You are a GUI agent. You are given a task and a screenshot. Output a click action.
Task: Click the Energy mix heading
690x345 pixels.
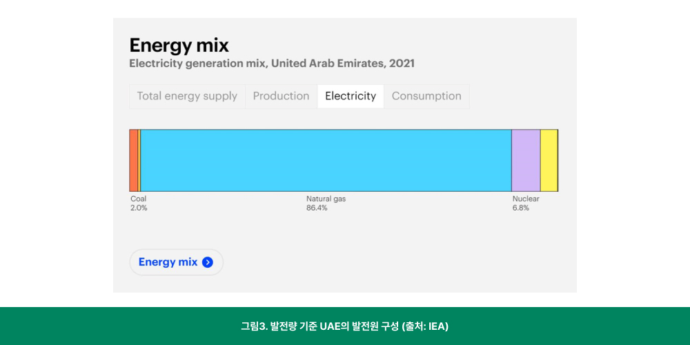(179, 45)
